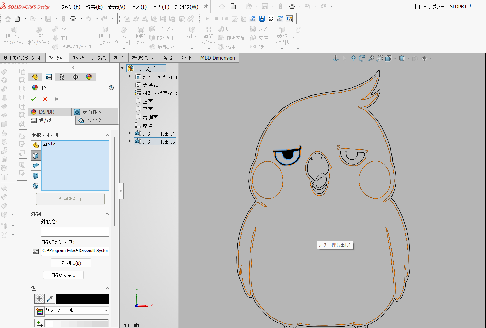Collapse the 色 section

coord(107,288)
